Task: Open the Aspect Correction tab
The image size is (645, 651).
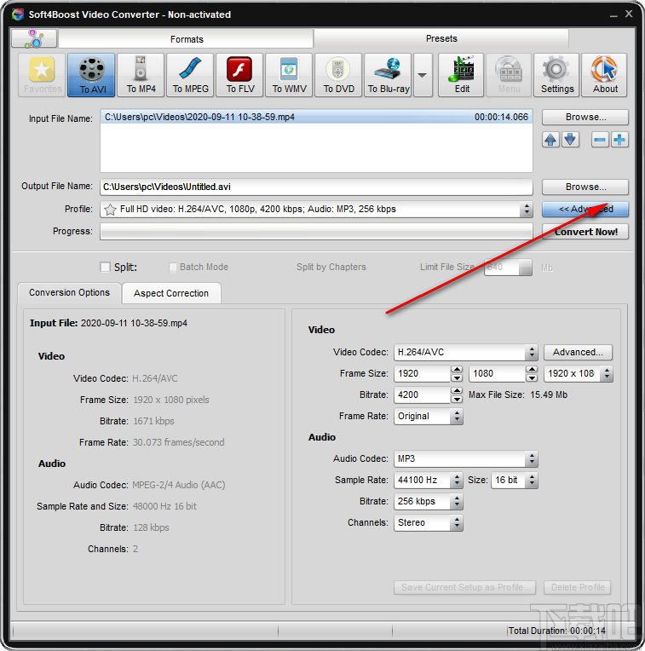Action: pos(171,293)
